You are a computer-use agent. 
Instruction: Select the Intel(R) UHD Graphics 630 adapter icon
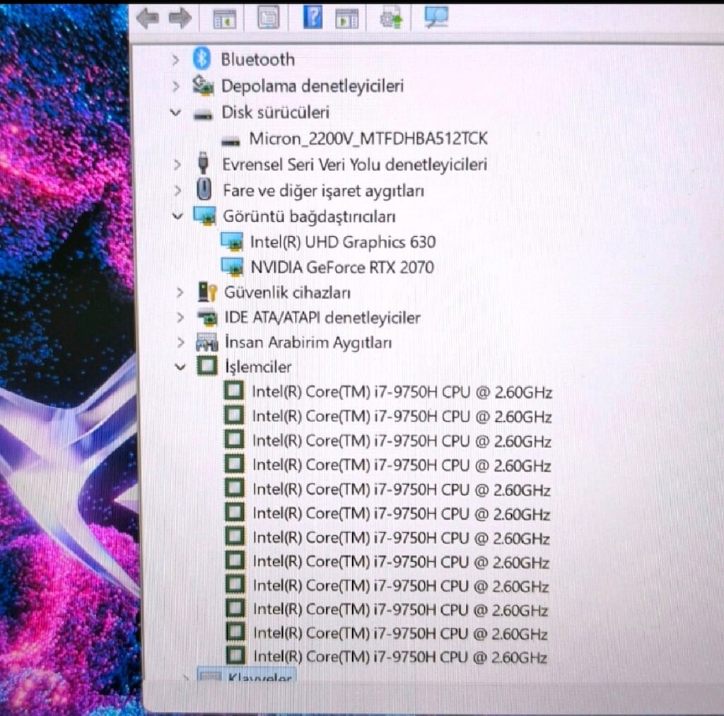[232, 242]
